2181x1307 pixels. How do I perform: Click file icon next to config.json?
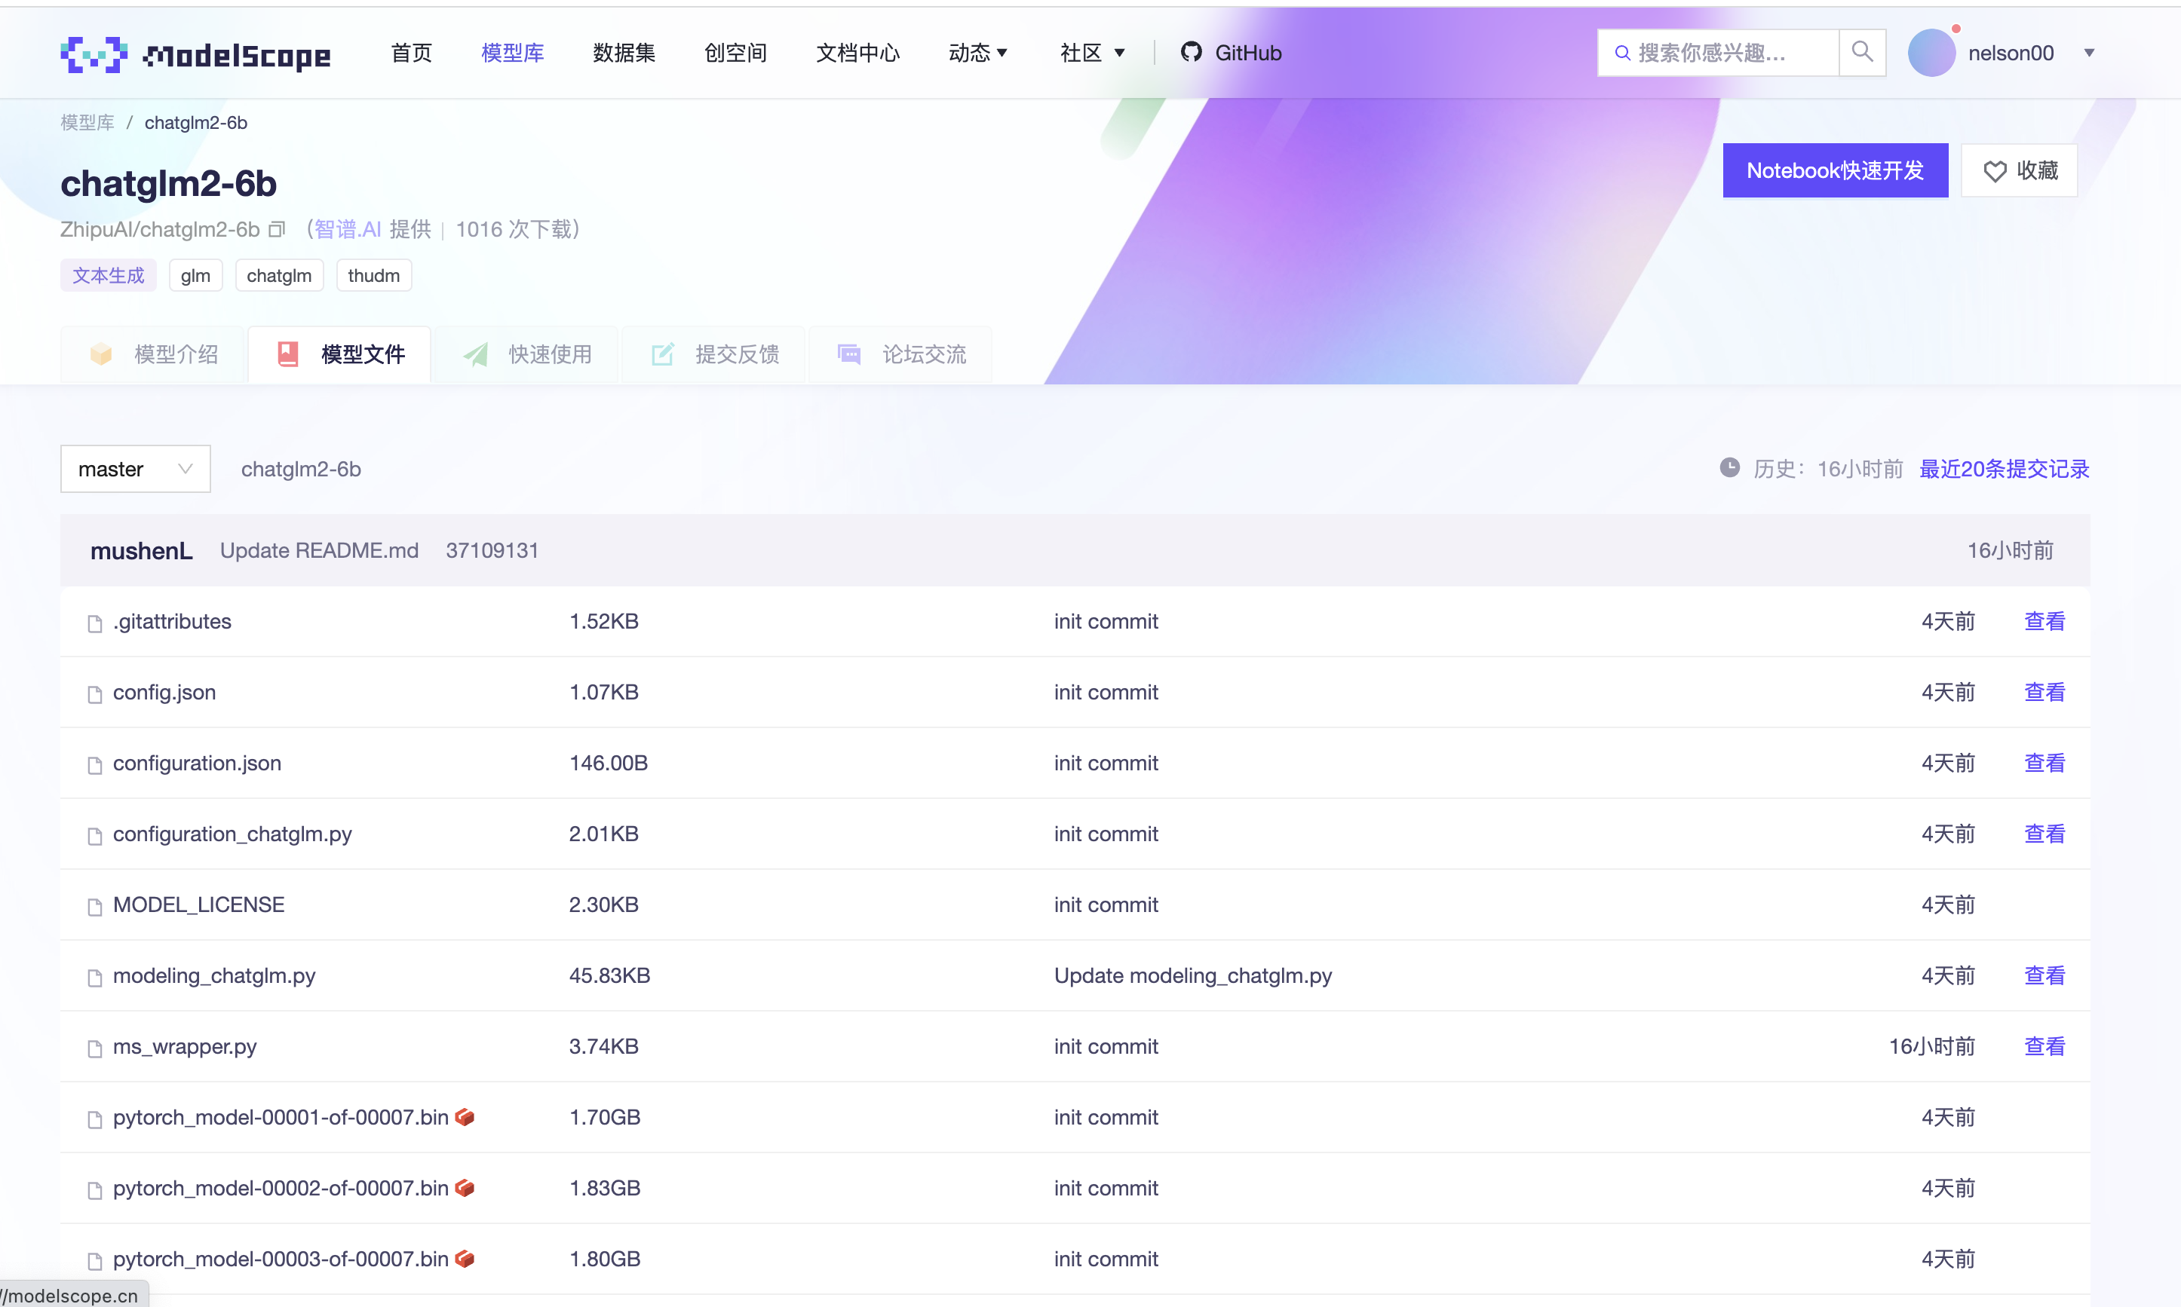coord(94,694)
